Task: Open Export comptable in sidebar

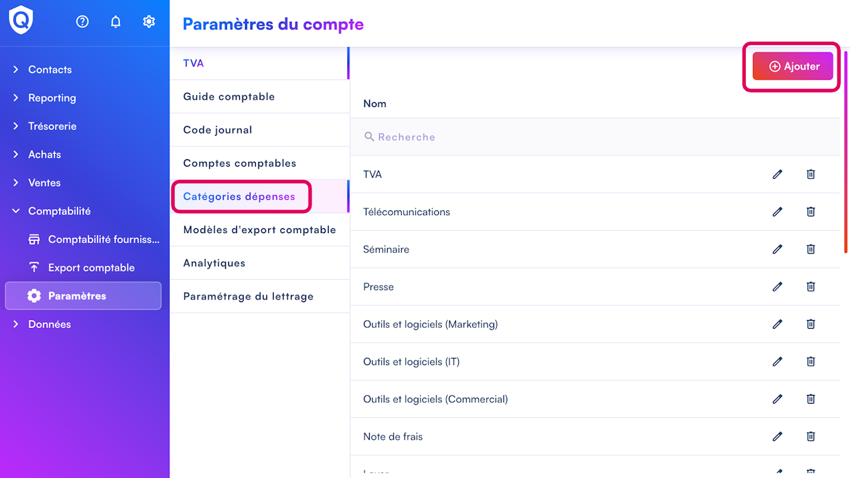Action: pos(91,268)
